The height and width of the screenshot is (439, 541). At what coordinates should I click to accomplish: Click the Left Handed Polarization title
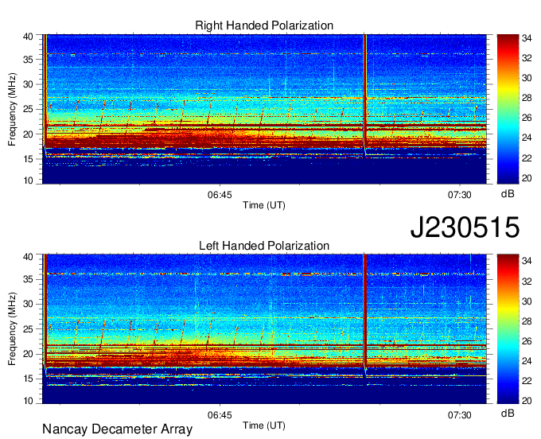264,246
